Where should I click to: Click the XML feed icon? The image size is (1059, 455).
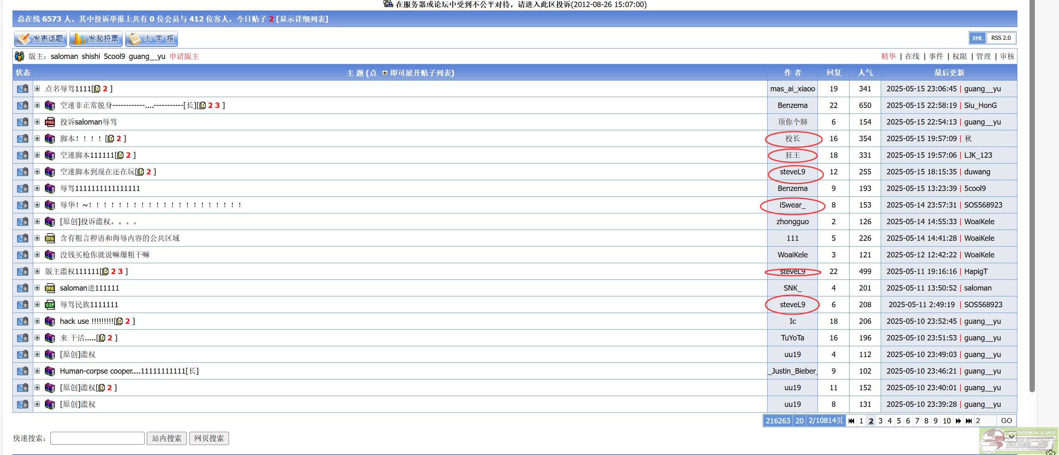coord(977,38)
